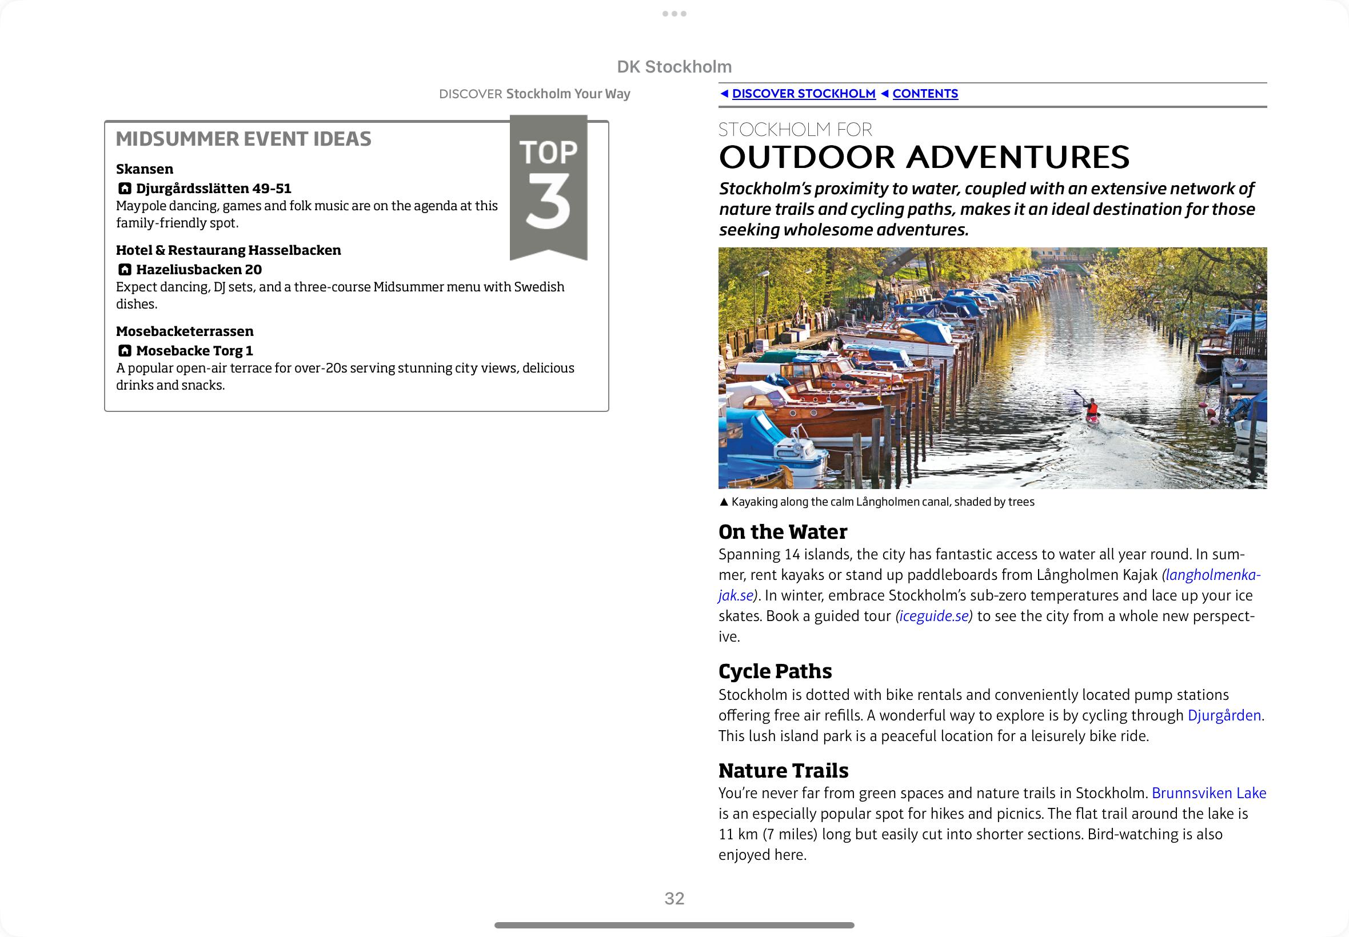Open the DISCOVER STOCKHOLM link
The height and width of the screenshot is (937, 1349).
pos(804,94)
